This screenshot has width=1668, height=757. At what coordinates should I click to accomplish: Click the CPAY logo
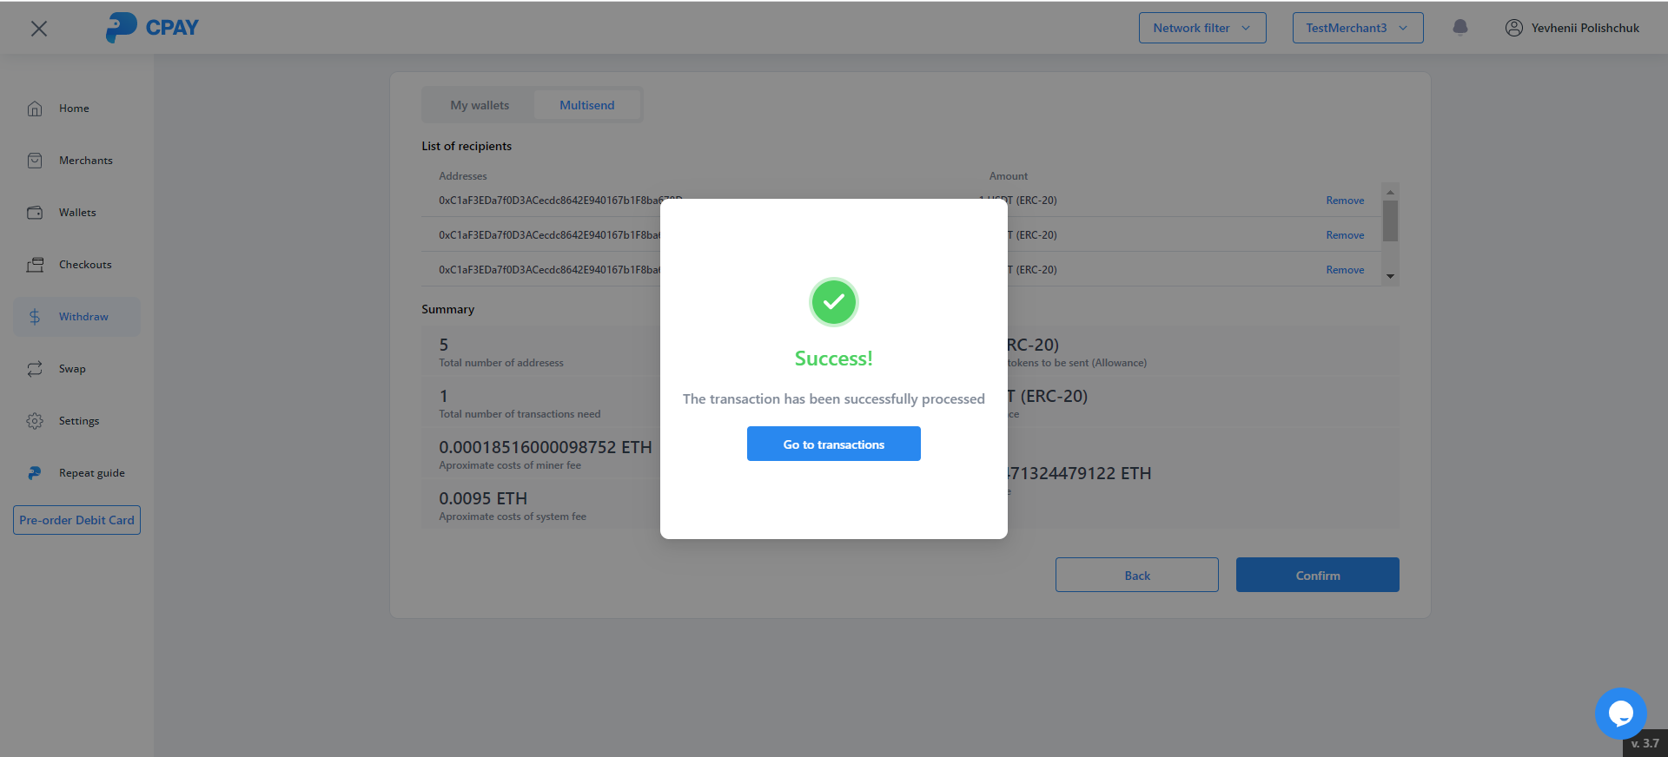tap(152, 28)
